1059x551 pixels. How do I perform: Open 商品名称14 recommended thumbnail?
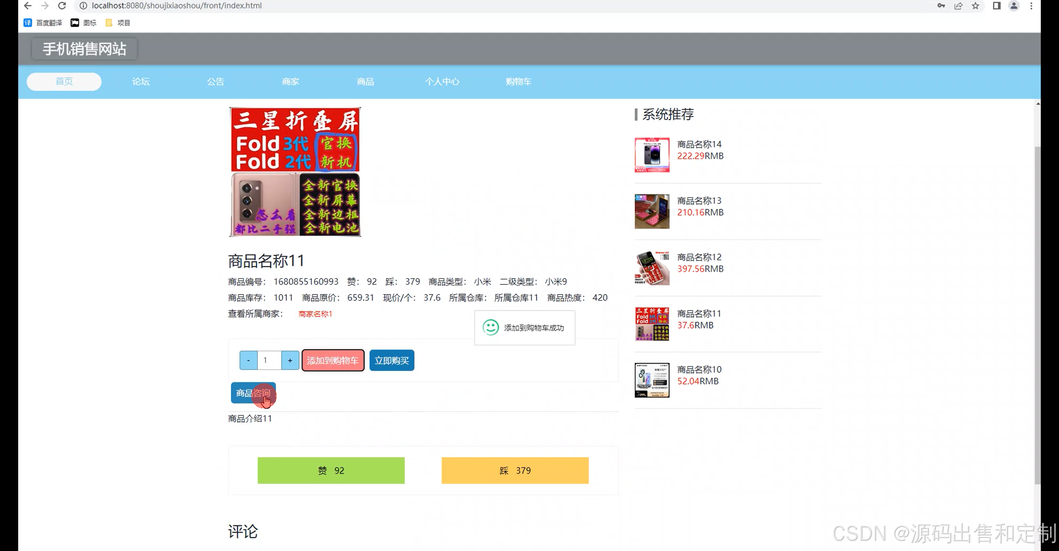coord(652,155)
